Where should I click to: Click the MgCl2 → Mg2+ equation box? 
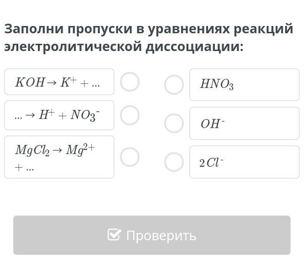coord(59,157)
